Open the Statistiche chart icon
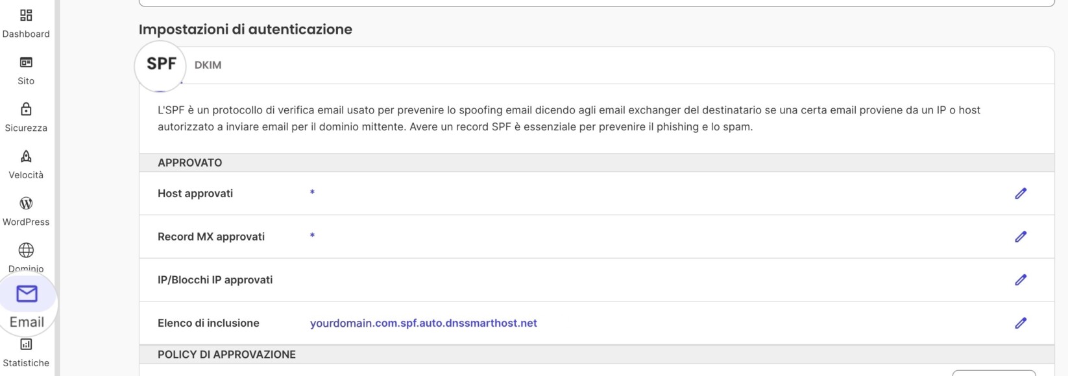 coord(26,344)
